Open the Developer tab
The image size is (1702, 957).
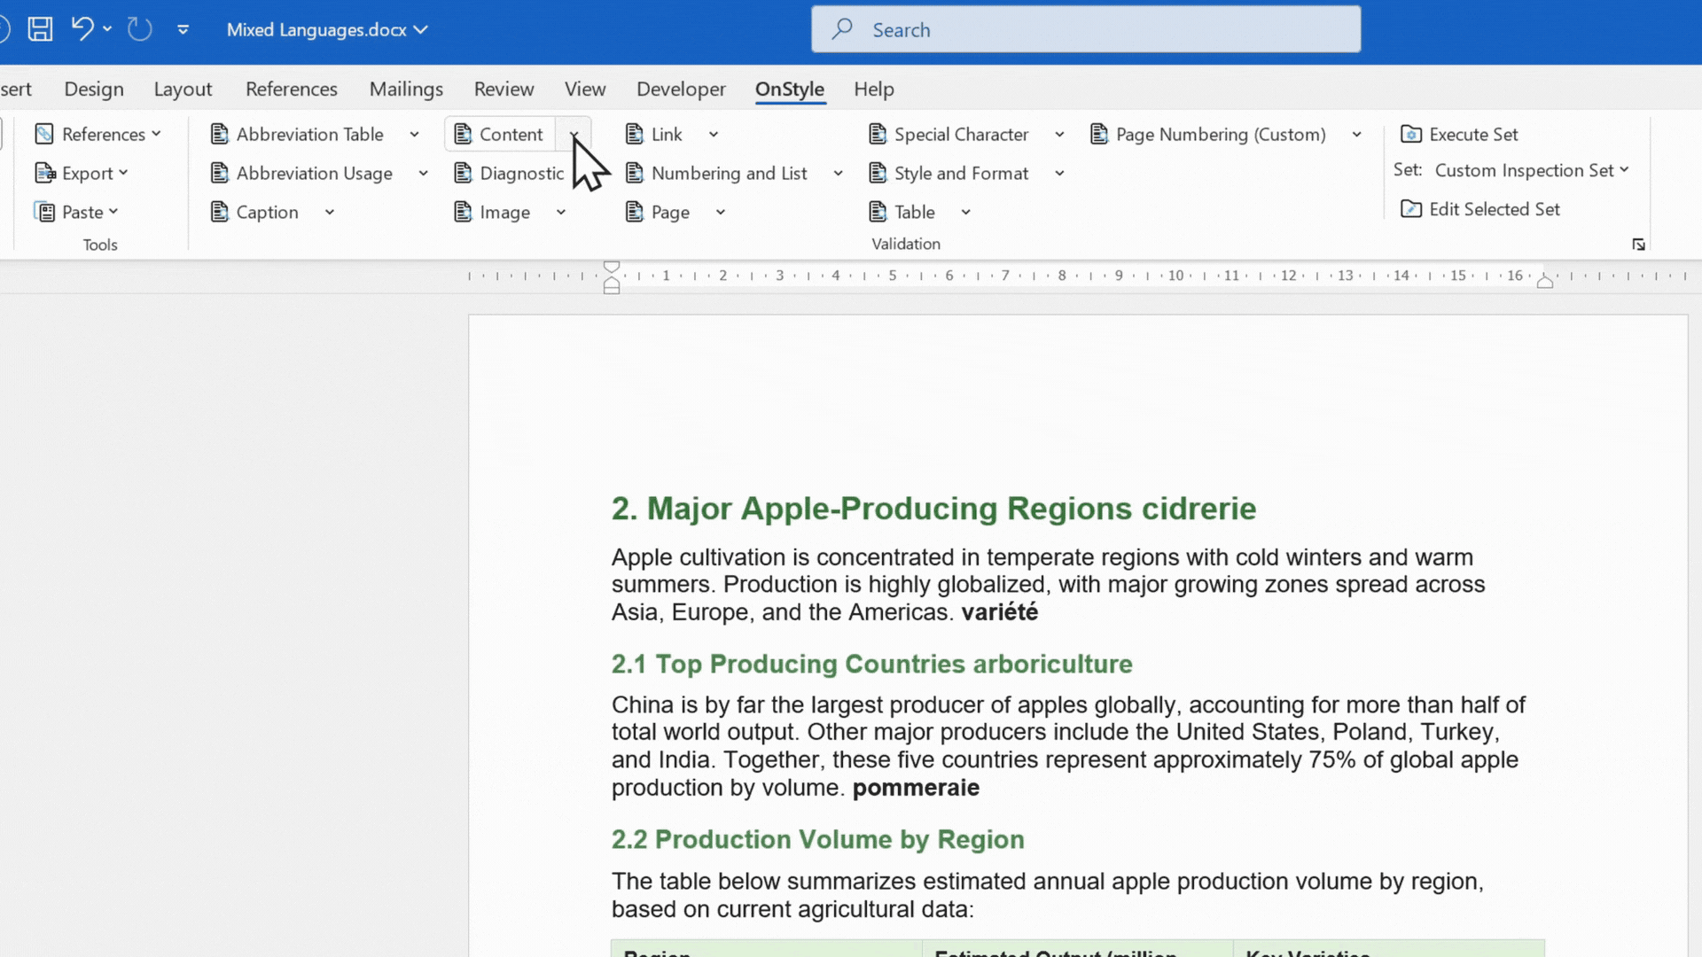coord(681,89)
